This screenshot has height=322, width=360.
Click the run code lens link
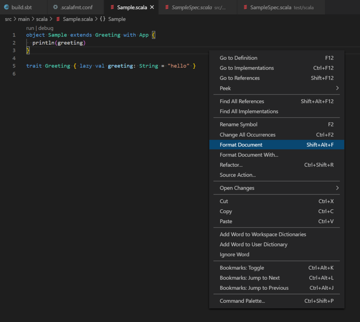pyautogui.click(x=30, y=28)
